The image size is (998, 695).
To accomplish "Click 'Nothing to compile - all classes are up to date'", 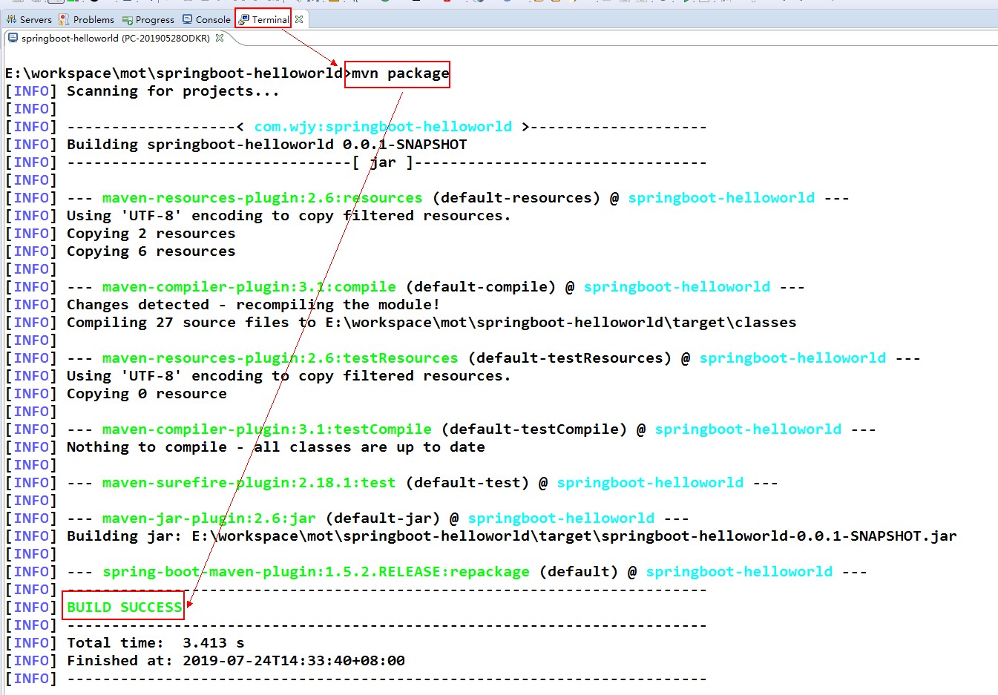I will (276, 447).
